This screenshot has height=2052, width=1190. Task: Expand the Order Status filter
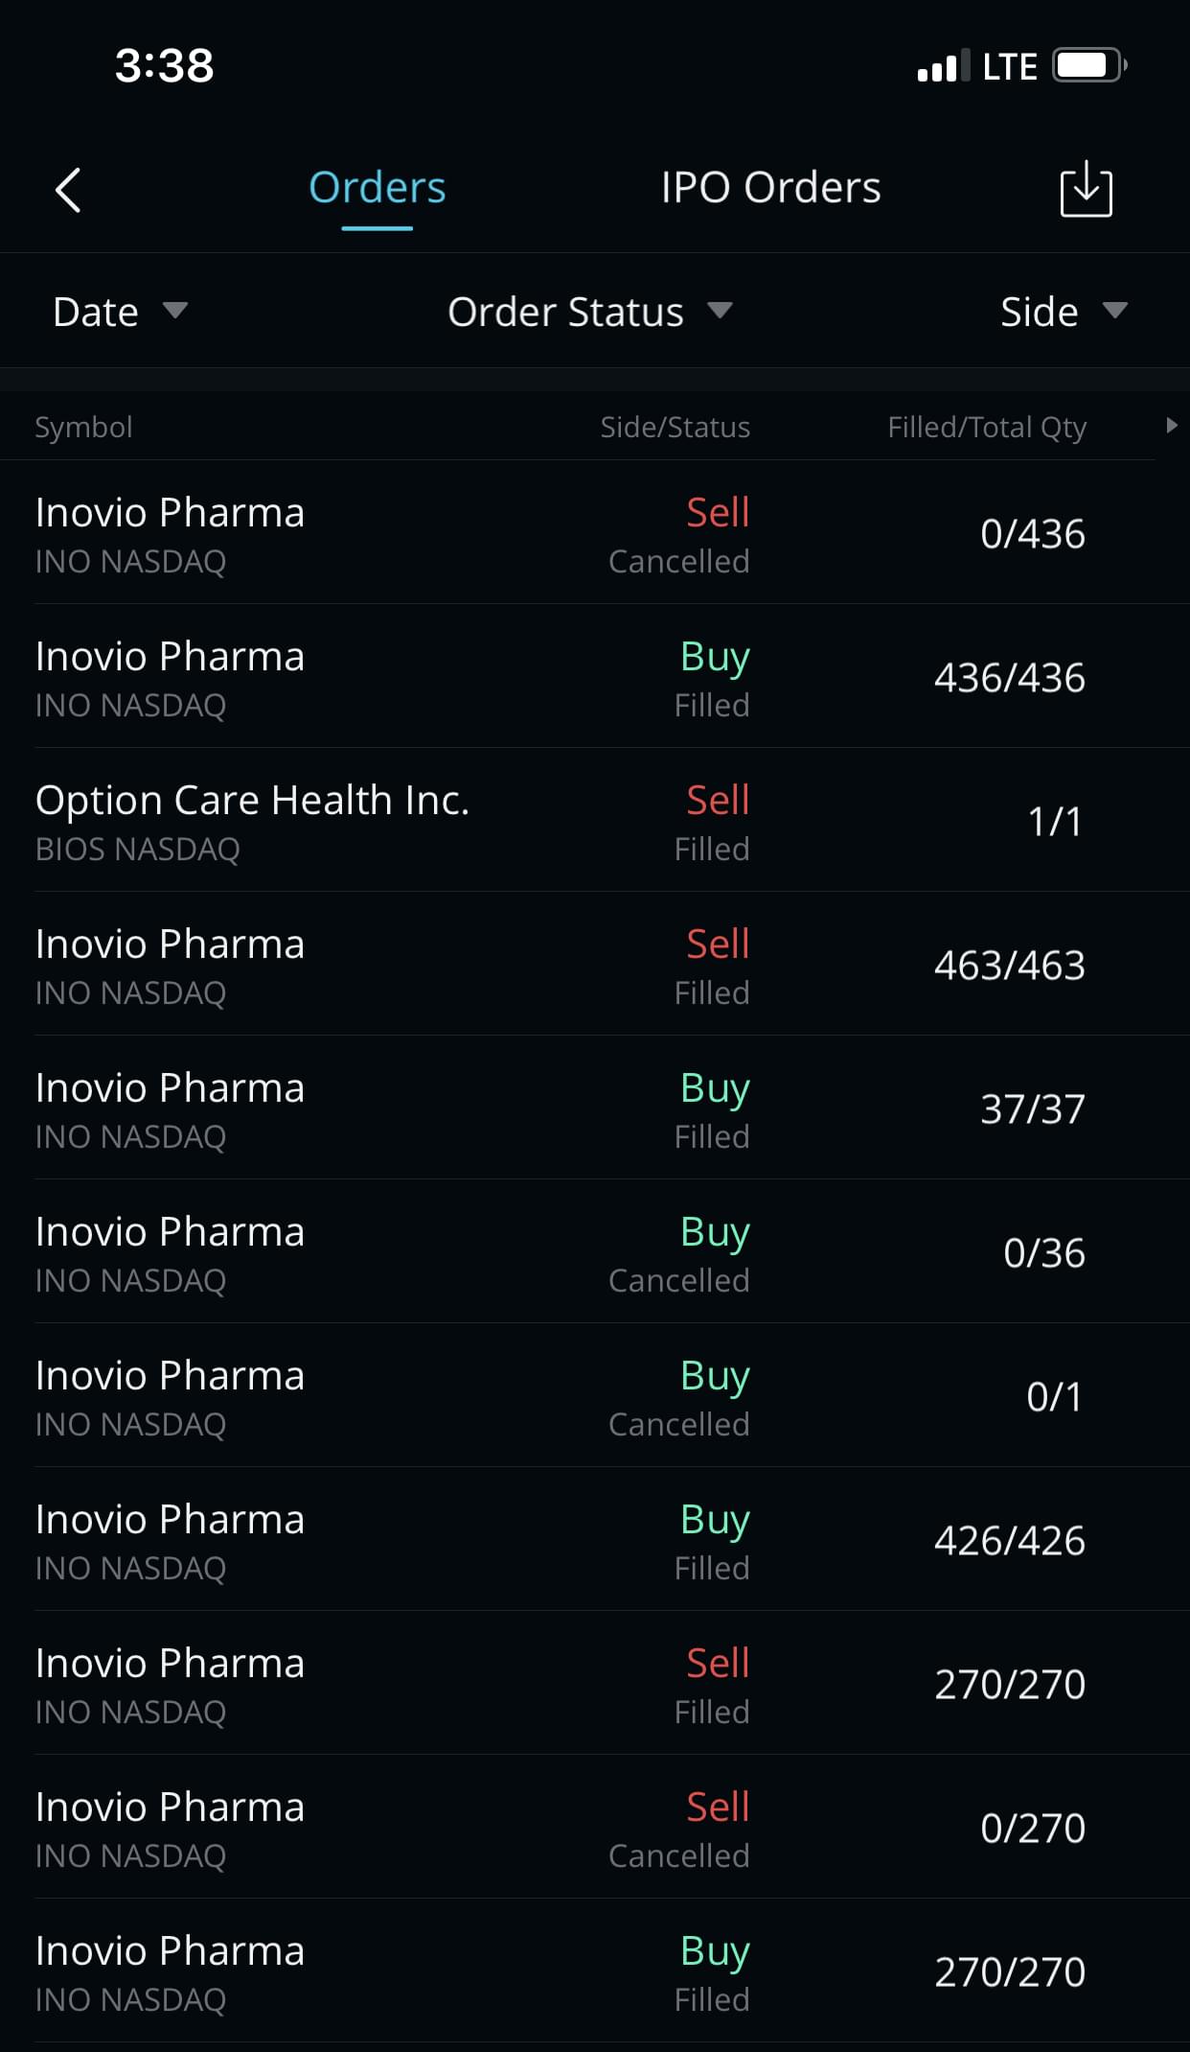click(x=589, y=312)
